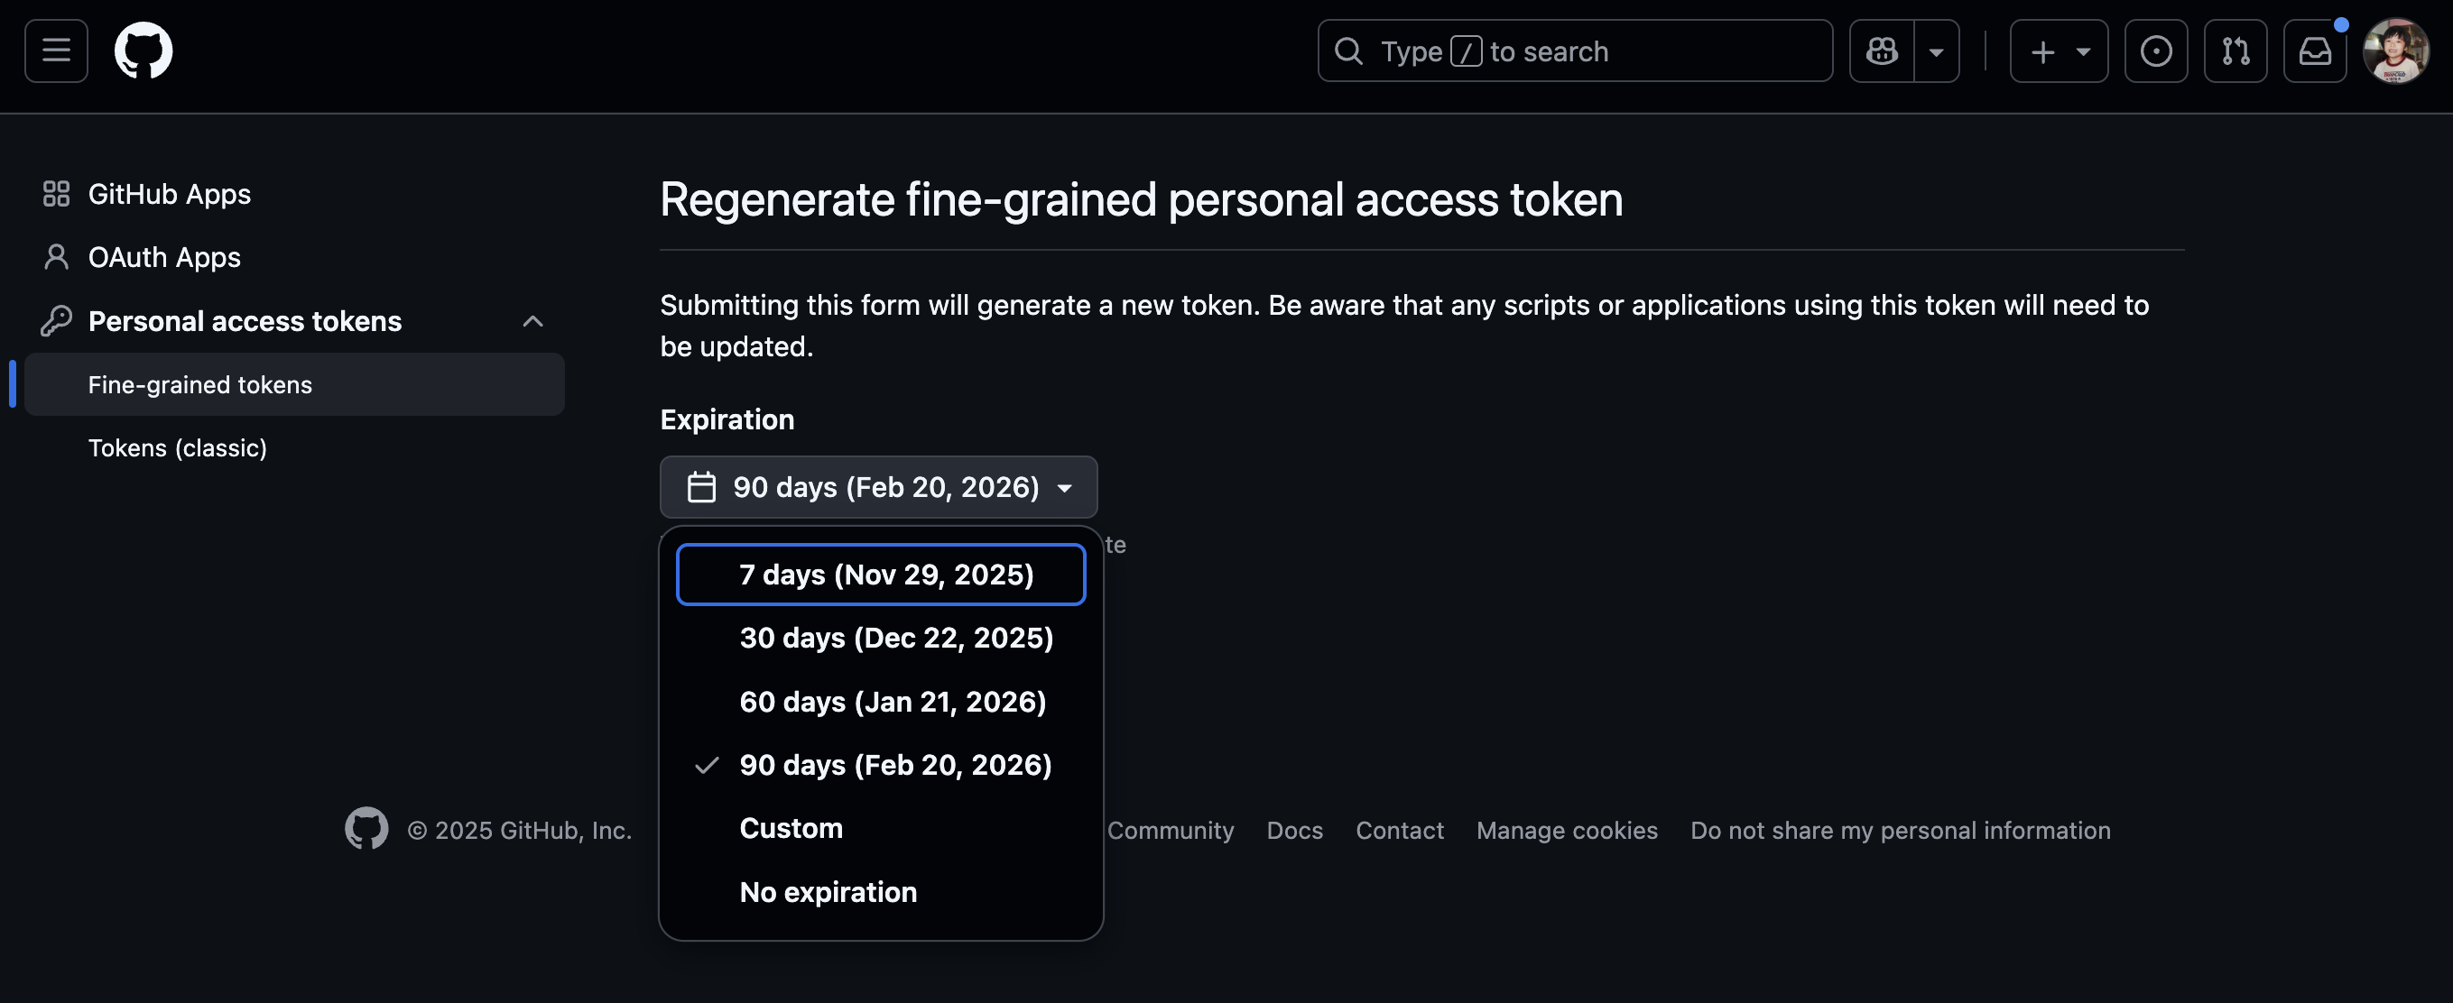The width and height of the screenshot is (2453, 1003).
Task: Select Fine-grained tokens in the sidebar
Action: coord(199,384)
